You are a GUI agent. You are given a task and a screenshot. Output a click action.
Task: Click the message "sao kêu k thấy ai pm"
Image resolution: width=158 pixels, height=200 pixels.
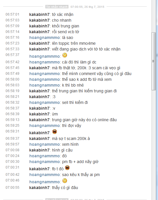81,175
